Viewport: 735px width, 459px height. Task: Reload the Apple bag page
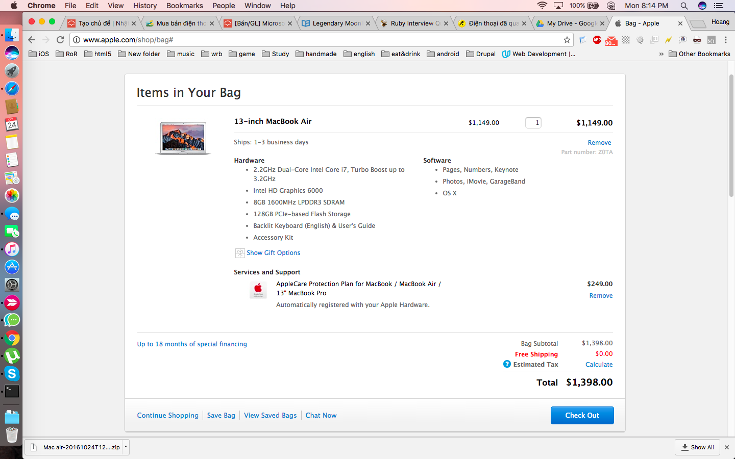(x=60, y=40)
